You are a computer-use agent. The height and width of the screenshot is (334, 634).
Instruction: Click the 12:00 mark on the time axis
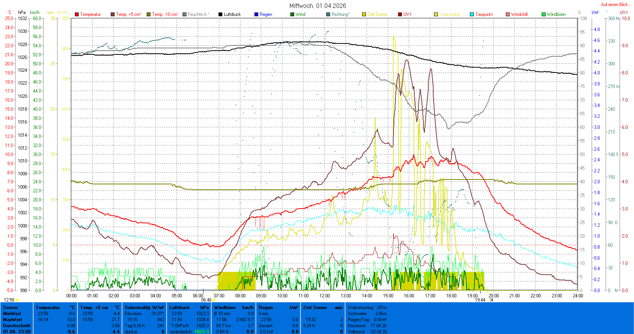[x=324, y=296]
